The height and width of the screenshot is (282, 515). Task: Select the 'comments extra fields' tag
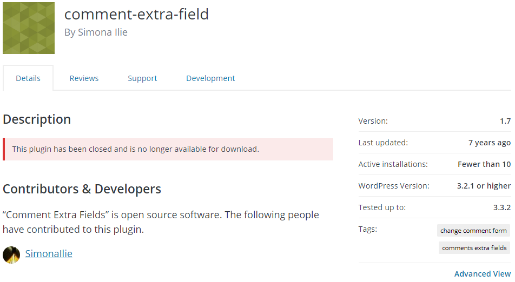coord(474,248)
